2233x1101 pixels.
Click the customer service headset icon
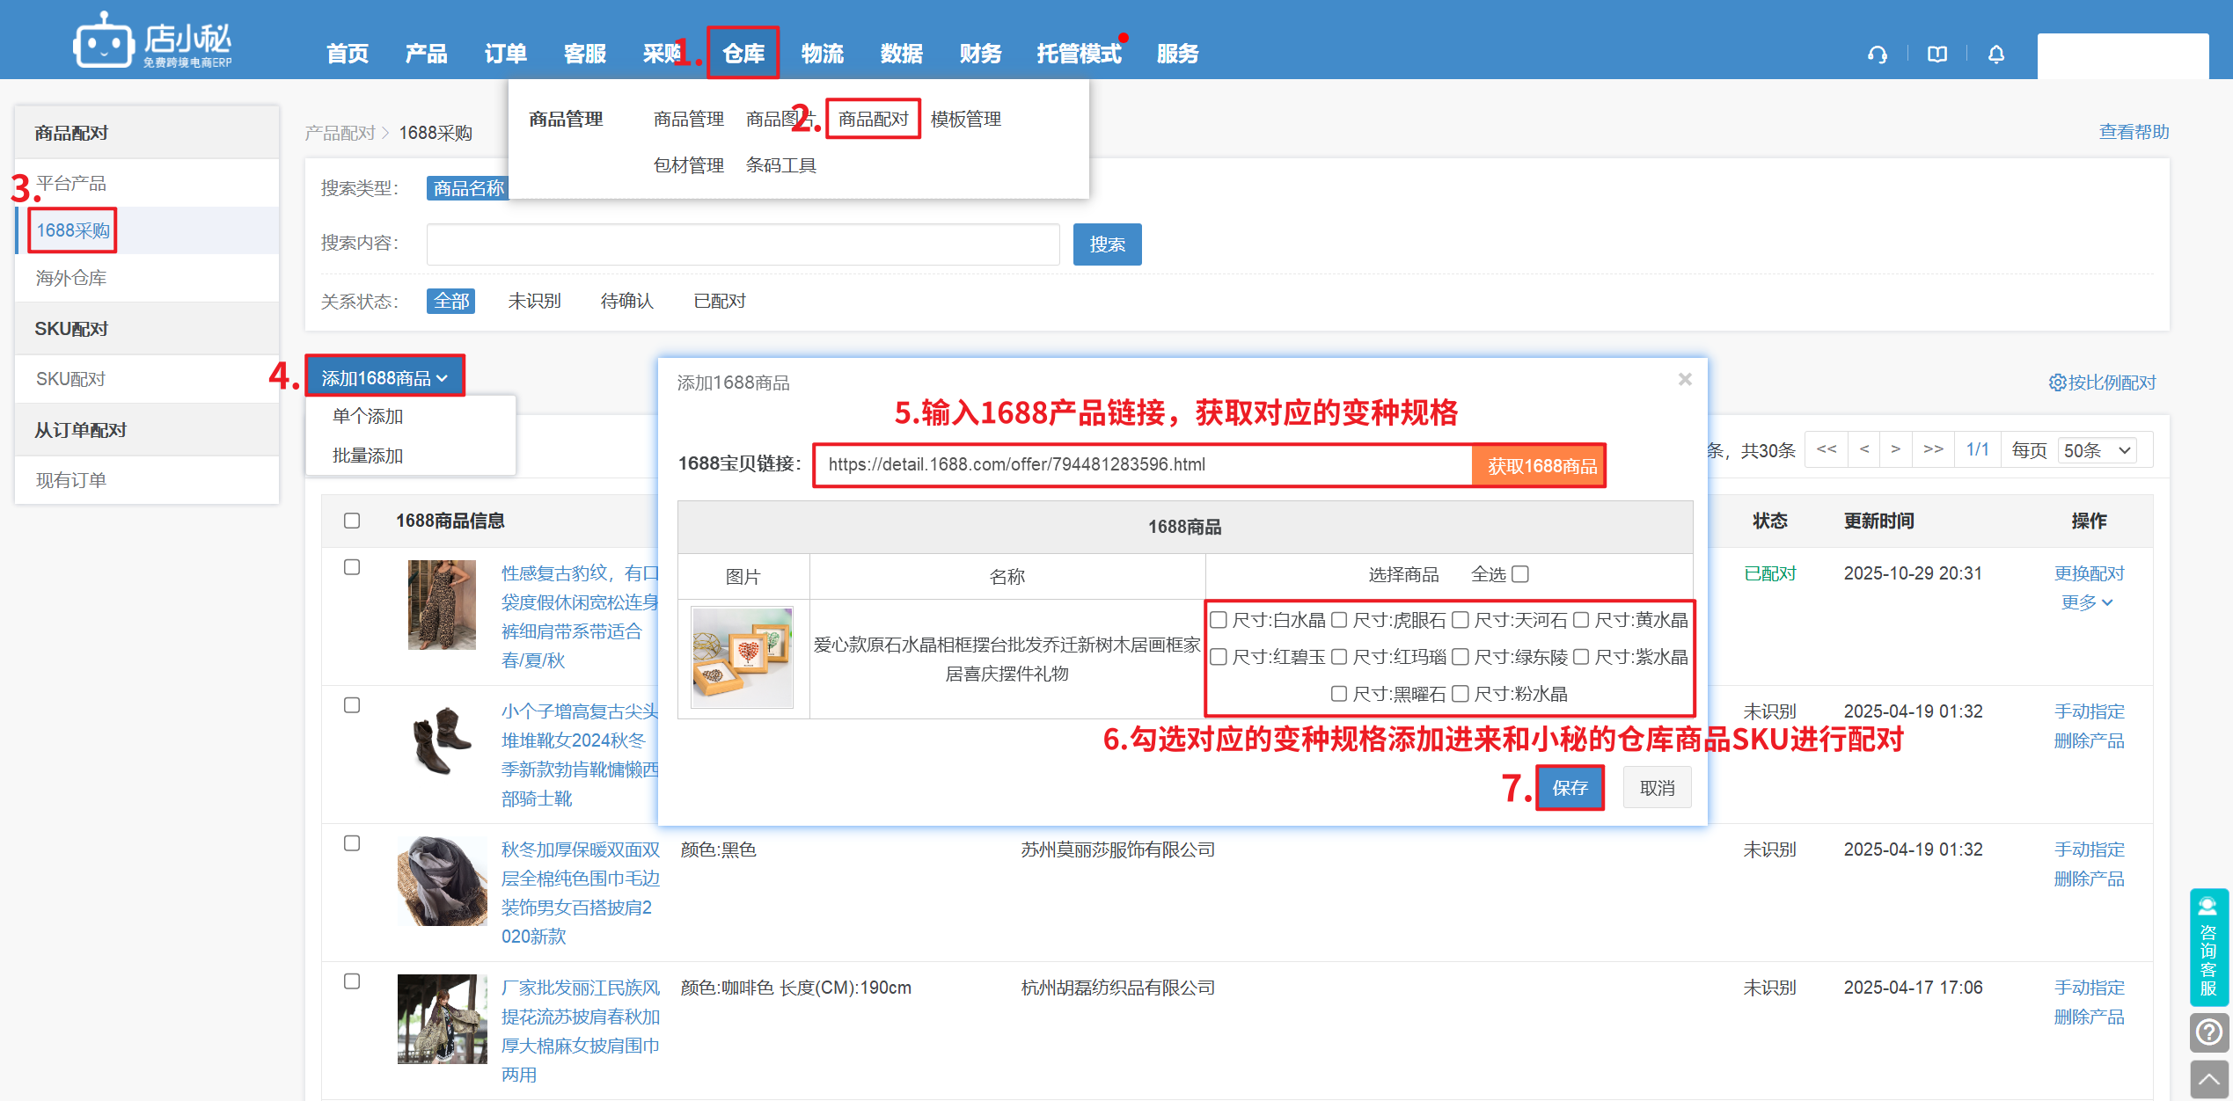pyautogui.click(x=1878, y=55)
